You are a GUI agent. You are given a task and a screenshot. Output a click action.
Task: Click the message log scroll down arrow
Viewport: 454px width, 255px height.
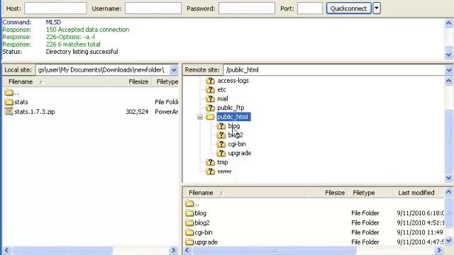449,55
